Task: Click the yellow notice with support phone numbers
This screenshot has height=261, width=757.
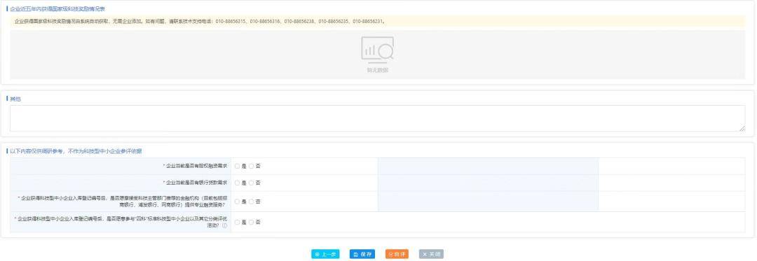Action: (378, 22)
